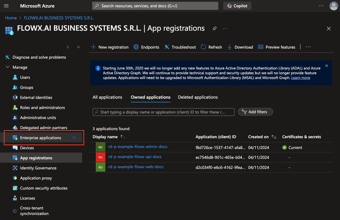Click the display name filter box

tap(164, 112)
